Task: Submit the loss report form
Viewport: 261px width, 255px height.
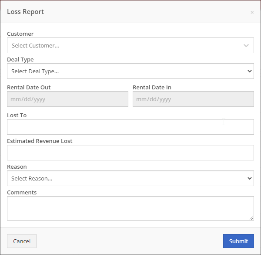Action: (238, 241)
